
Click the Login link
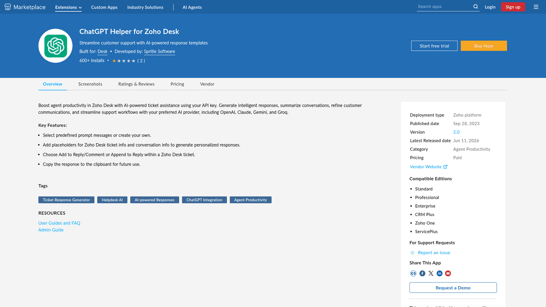click(x=490, y=7)
